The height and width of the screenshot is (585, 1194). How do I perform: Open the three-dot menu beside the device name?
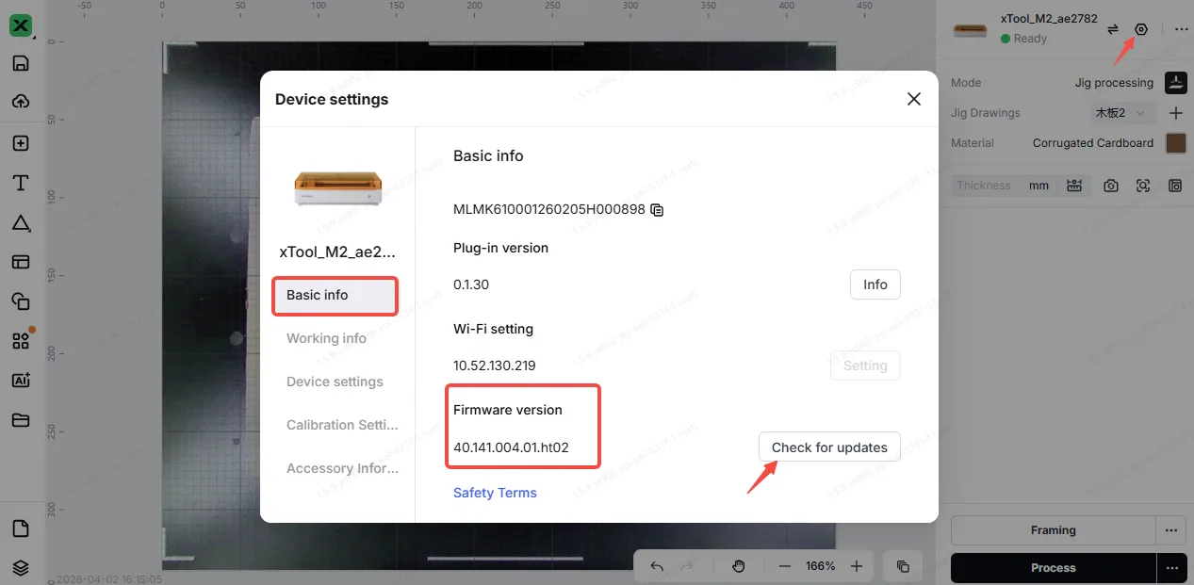[1181, 29]
